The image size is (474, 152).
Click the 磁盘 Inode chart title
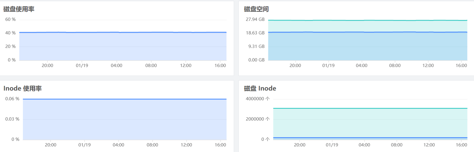pyautogui.click(x=260, y=88)
